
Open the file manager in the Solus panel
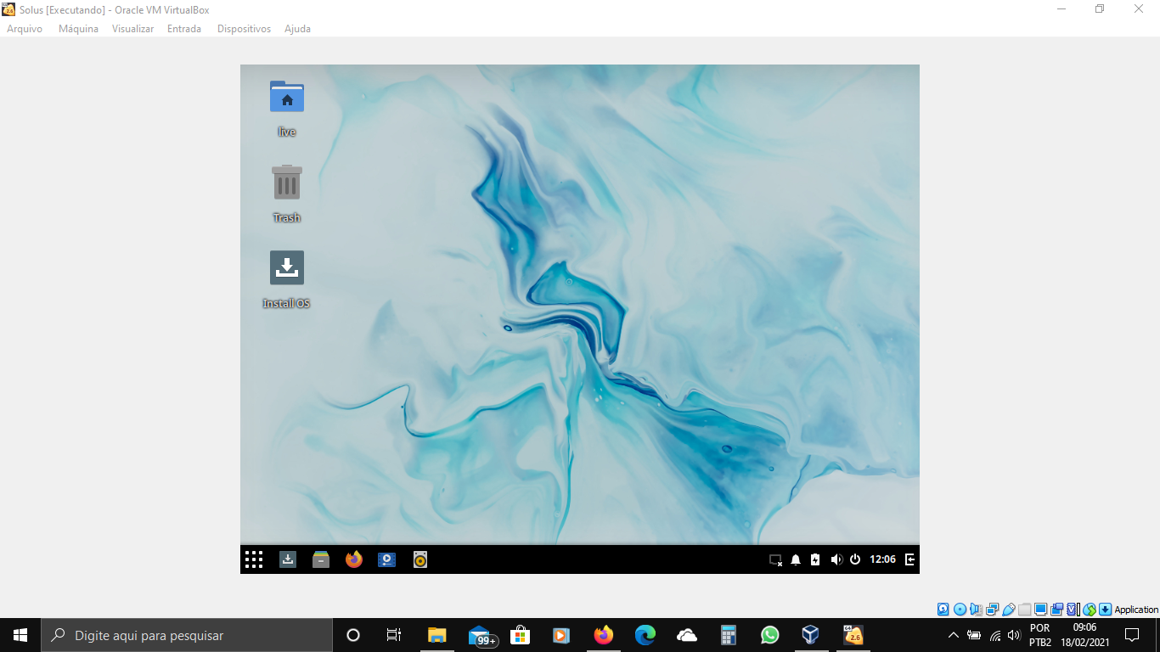tap(321, 559)
